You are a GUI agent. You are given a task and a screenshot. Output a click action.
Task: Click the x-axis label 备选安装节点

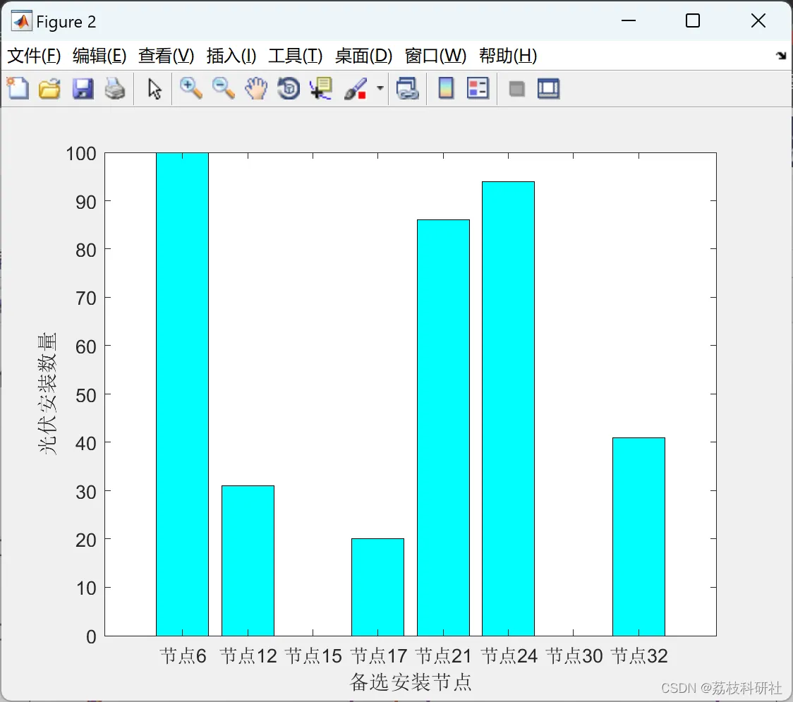pyautogui.click(x=410, y=682)
